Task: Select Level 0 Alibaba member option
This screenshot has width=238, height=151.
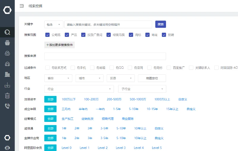Action: (66, 148)
